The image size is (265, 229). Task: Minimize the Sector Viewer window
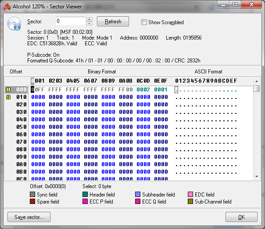(x=223, y=4)
